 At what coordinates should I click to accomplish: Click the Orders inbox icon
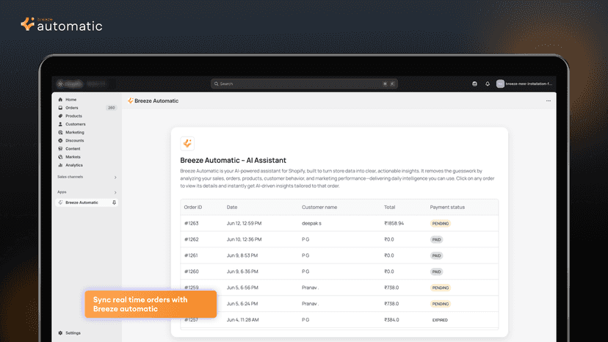(x=60, y=108)
